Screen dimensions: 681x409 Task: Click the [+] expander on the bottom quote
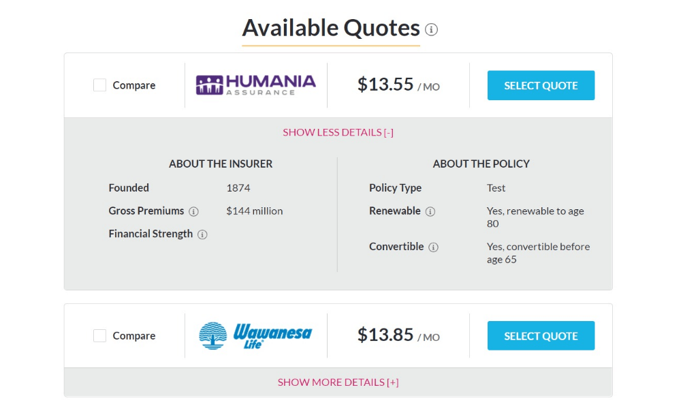[x=393, y=382]
